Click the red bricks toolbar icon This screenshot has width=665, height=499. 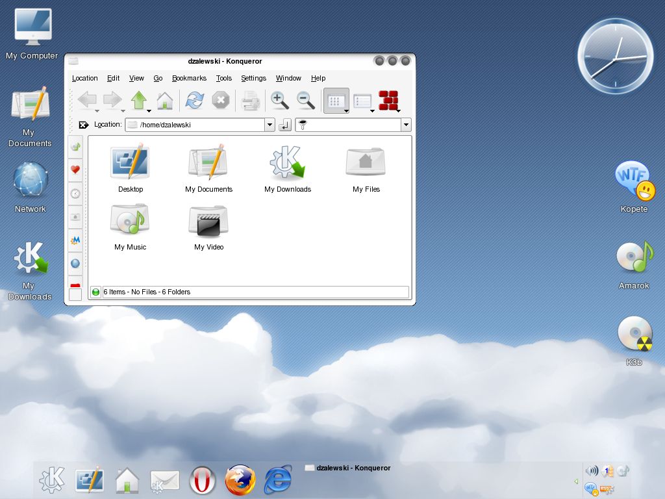[x=388, y=100]
